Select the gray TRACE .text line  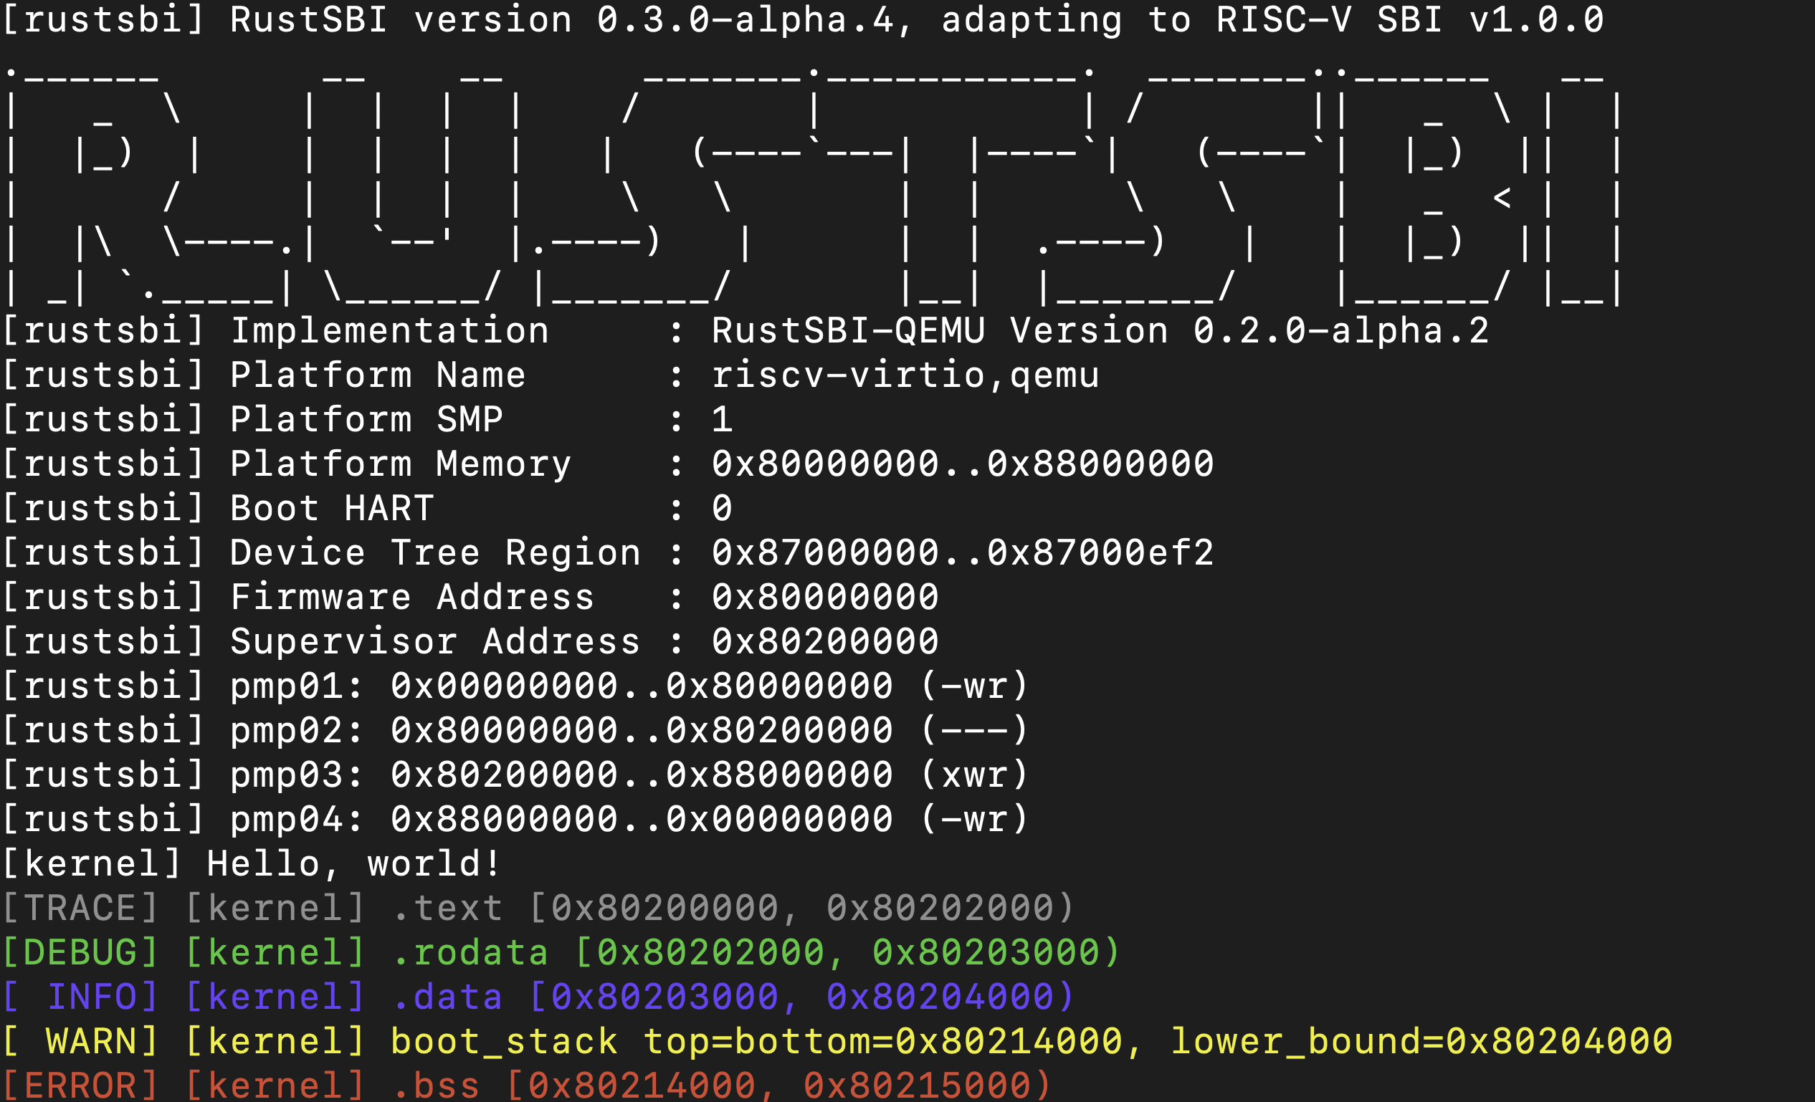point(538,909)
